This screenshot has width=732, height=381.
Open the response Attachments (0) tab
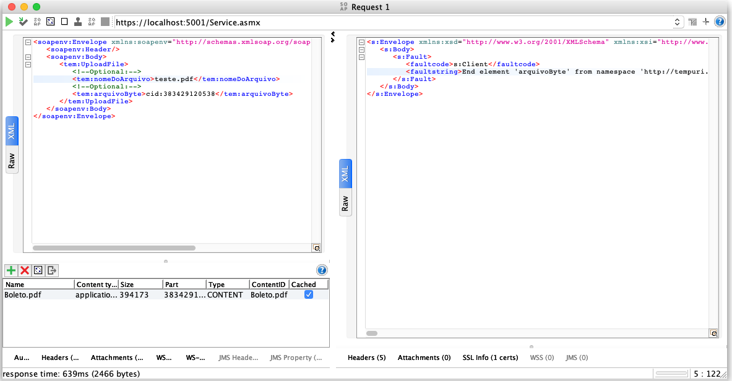pyautogui.click(x=424, y=357)
